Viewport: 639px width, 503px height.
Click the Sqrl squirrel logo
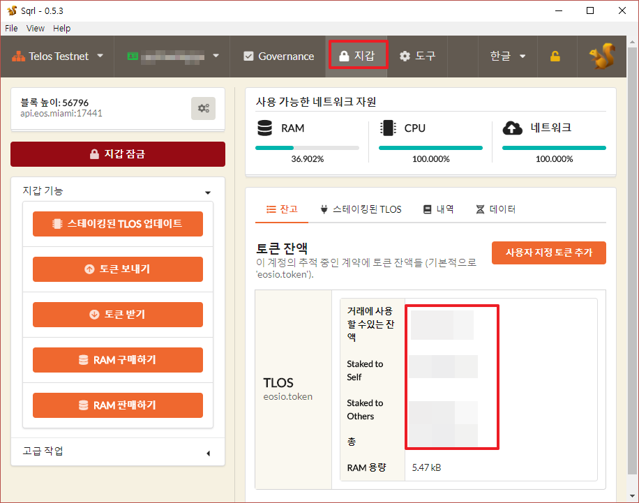601,57
